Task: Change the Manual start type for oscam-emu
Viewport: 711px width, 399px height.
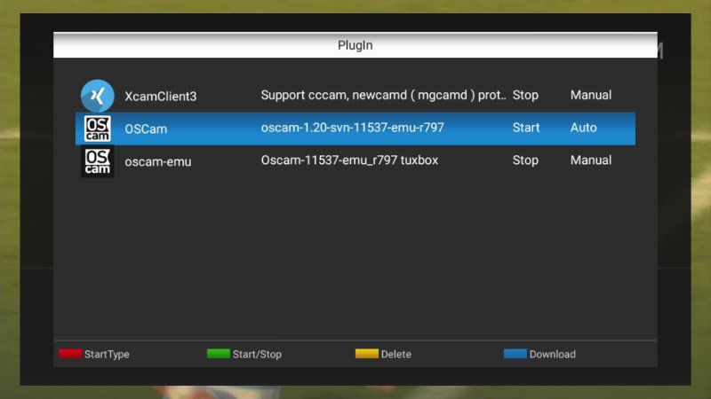Action: [591, 160]
